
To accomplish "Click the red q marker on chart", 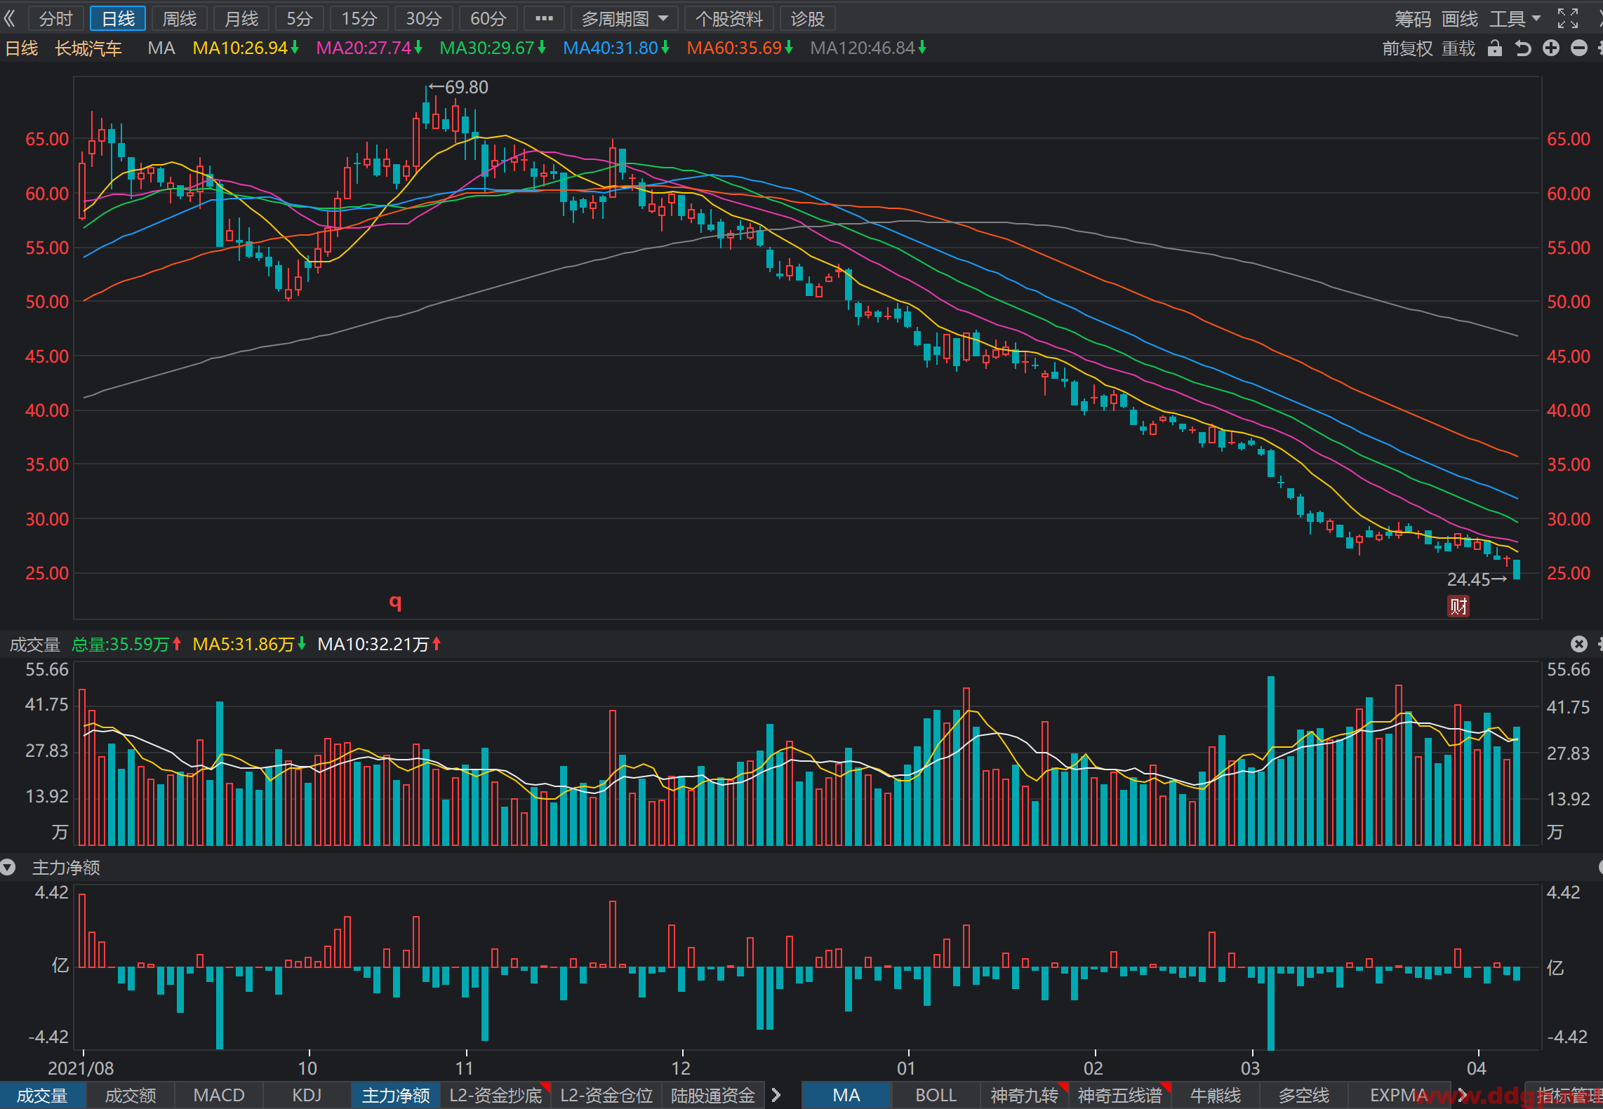I will tap(396, 602).
